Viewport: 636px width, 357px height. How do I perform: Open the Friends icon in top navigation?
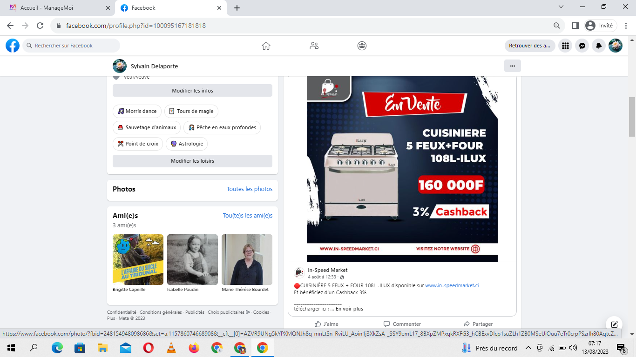[314, 46]
